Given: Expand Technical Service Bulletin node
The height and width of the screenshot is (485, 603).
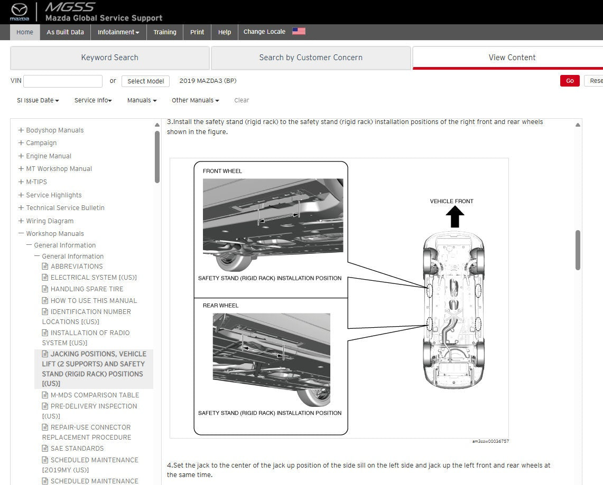Looking at the screenshot, I should (x=21, y=208).
